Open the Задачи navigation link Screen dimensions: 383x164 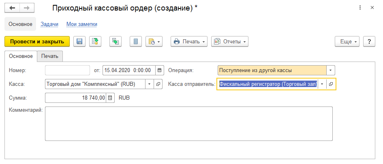[49, 24]
